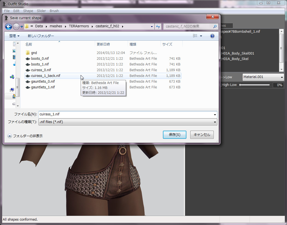Screen dimensions: 287x225
Task: Select H01A_Body_Skel in shapes list
Action: pos(235,59)
